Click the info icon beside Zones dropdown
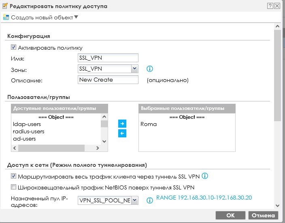The height and width of the screenshot is (223, 285). click(x=149, y=69)
